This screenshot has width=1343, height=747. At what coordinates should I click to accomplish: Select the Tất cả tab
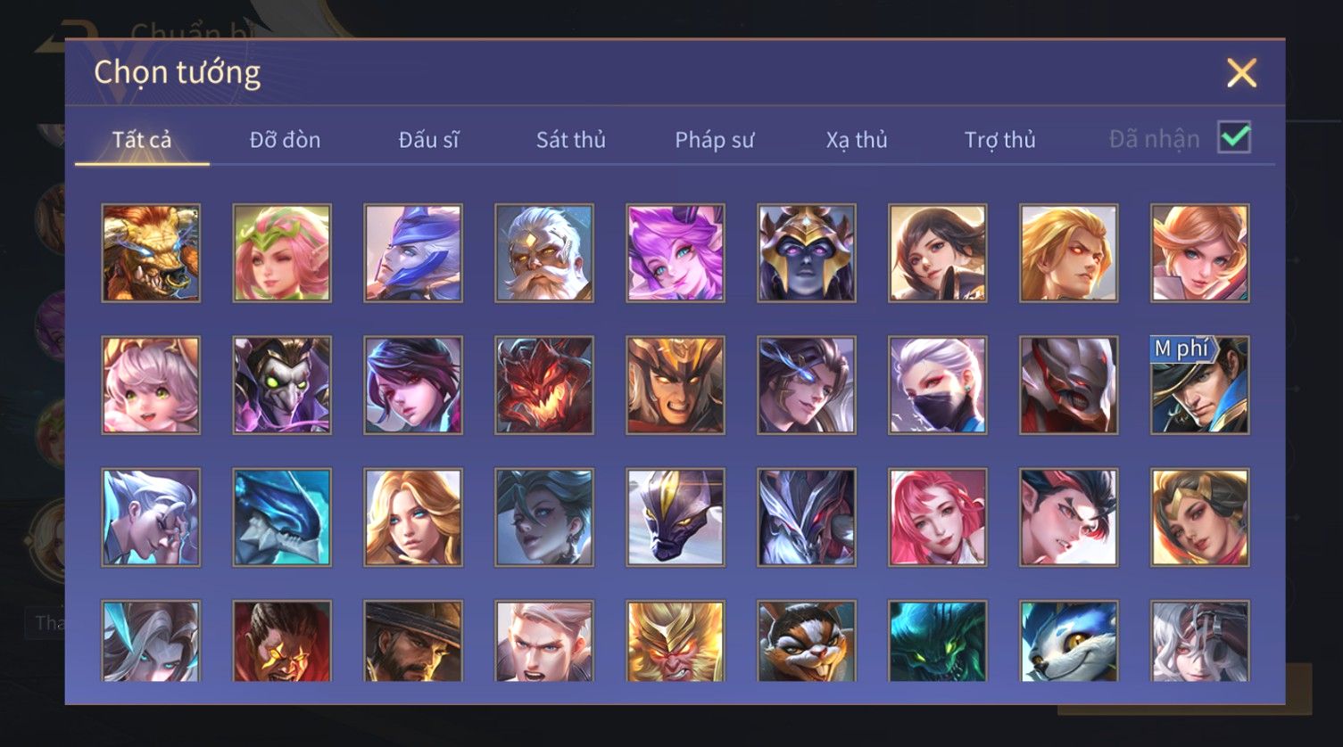(x=142, y=140)
